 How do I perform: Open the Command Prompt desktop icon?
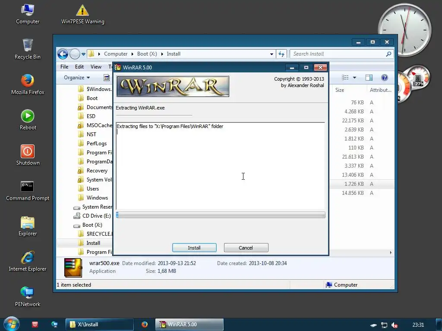point(27,190)
